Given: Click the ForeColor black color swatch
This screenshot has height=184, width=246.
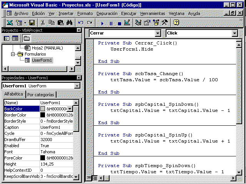Looking at the screenshot, I should [x=43, y=158].
